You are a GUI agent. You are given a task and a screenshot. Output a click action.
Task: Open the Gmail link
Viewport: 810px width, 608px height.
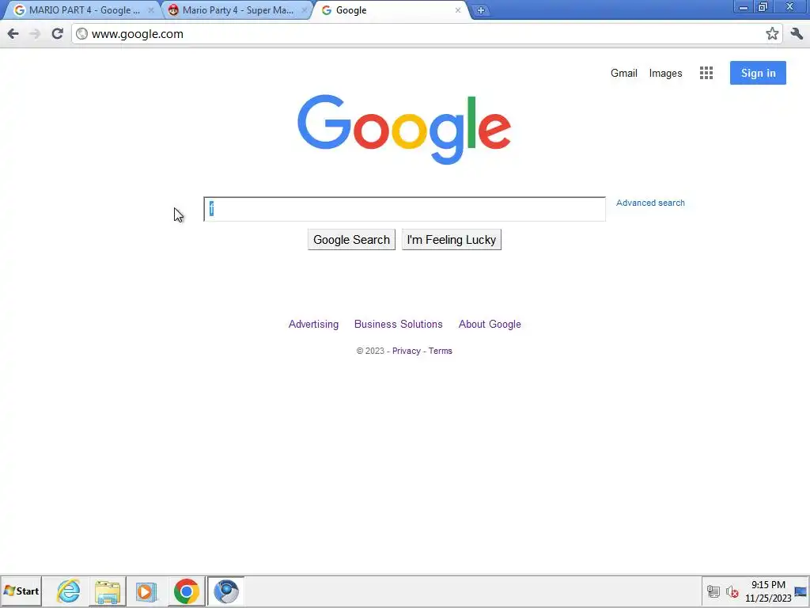click(624, 73)
